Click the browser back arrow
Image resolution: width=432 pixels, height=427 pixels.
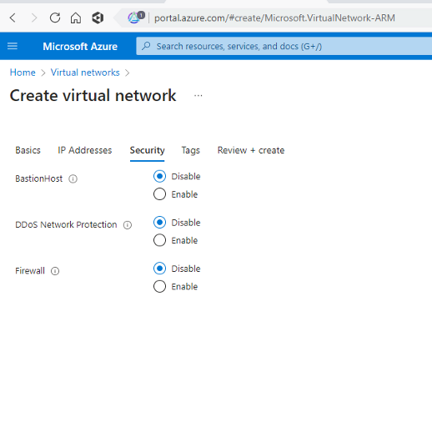(x=13, y=18)
